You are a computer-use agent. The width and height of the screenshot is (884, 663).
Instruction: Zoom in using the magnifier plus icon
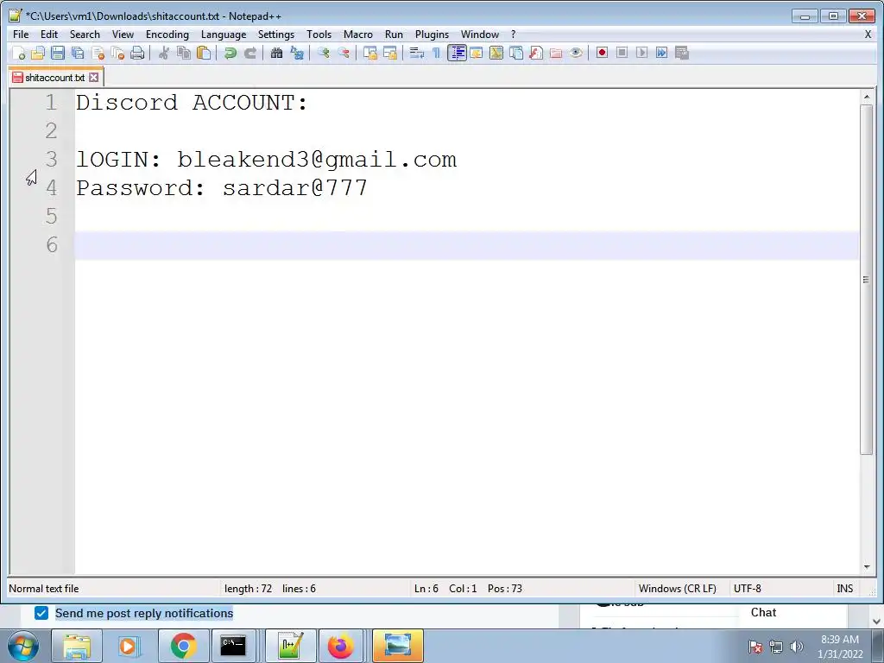(324, 53)
